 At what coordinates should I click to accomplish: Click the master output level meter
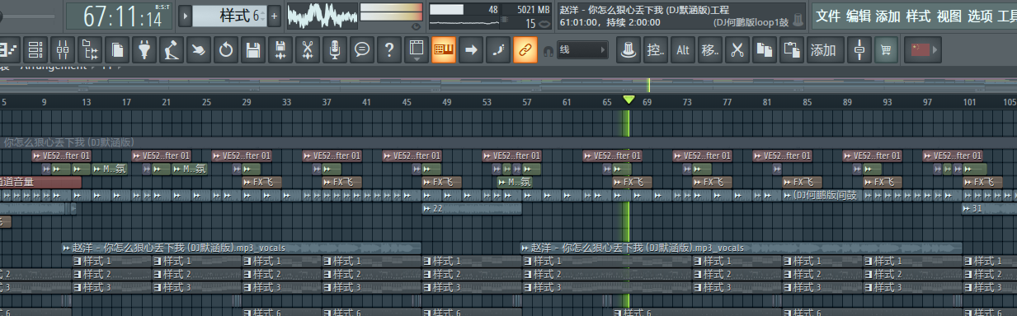tap(391, 12)
